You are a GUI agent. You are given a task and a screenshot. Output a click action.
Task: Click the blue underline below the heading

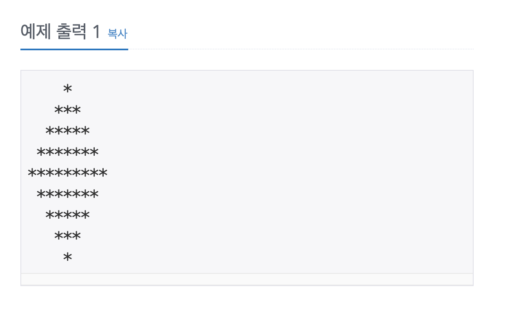(x=74, y=49)
